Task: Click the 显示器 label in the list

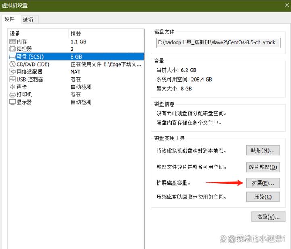Action: point(24,102)
